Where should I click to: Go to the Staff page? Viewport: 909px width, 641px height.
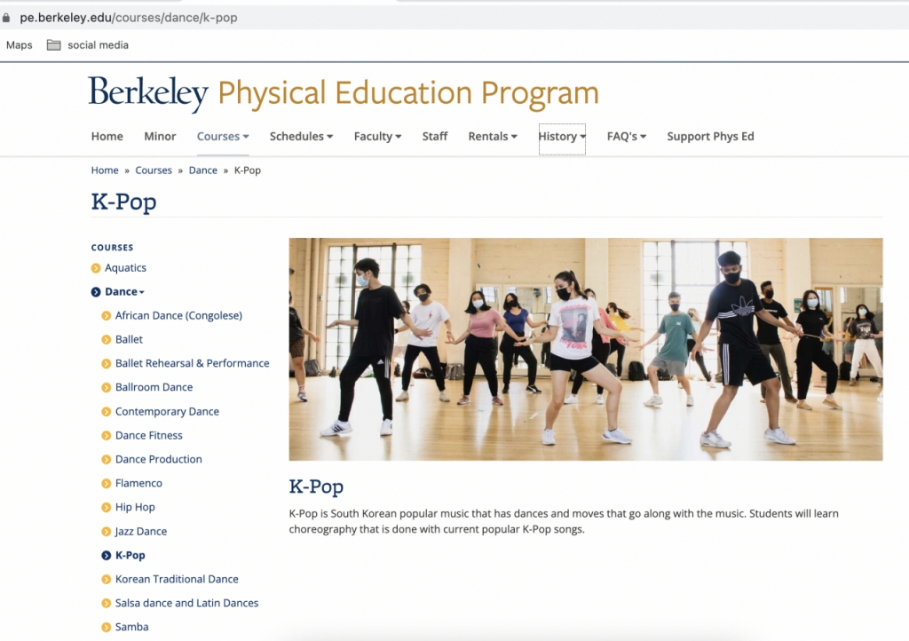click(435, 137)
